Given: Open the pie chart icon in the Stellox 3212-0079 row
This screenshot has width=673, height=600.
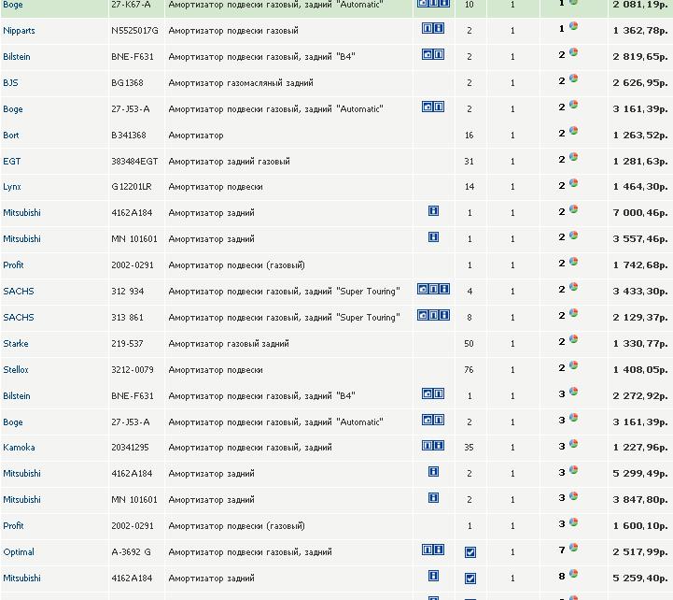Looking at the screenshot, I should pyautogui.click(x=573, y=364).
